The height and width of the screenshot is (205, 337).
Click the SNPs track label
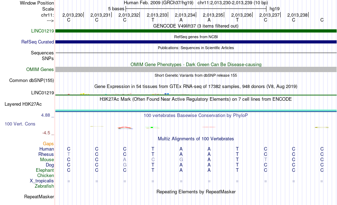pyautogui.click(x=48, y=58)
